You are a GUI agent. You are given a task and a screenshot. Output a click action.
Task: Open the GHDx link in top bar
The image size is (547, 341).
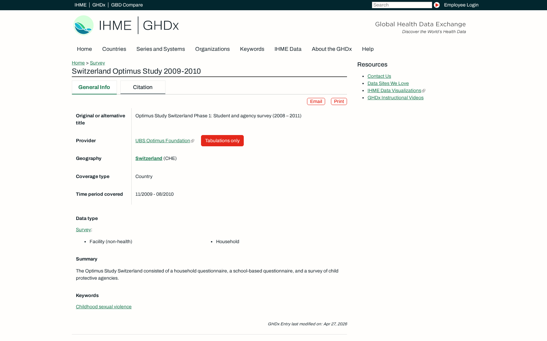coord(99,5)
